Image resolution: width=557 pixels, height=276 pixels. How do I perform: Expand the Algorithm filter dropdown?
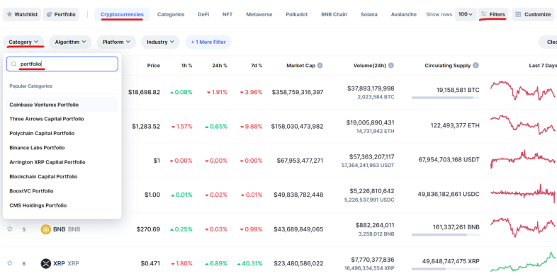point(70,42)
